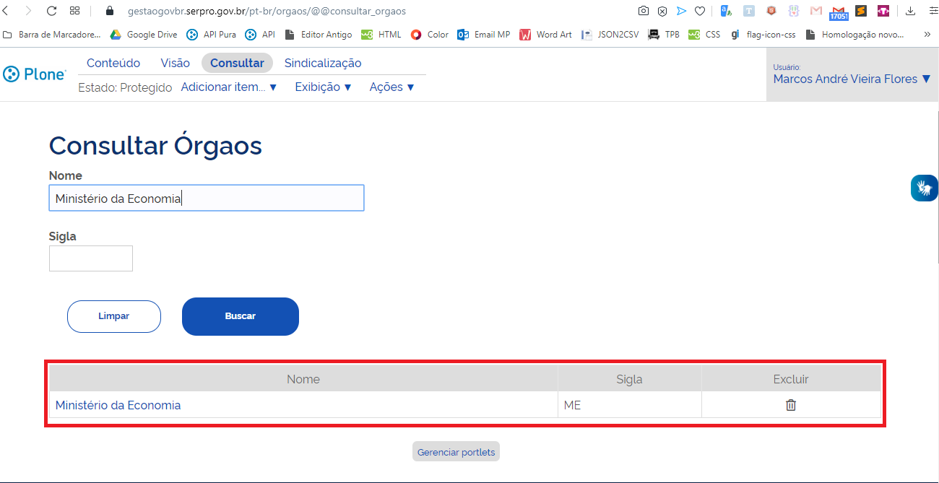Open the Gmail extension showing 17051 unread
Image resolution: width=939 pixels, height=483 pixels.
tap(838, 11)
